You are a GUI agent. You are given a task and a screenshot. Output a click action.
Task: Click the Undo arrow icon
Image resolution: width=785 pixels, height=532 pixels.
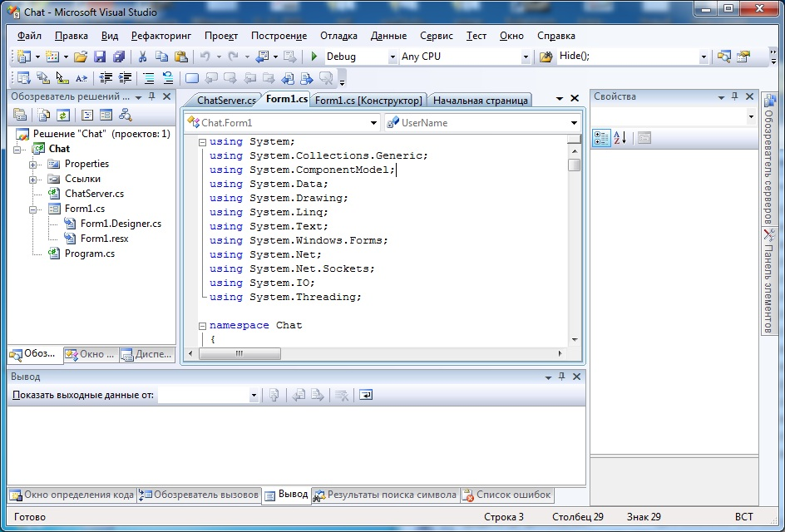pos(205,57)
